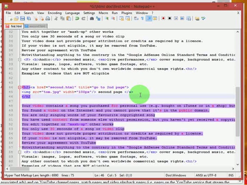
Task: Click the Close All toolbar icon
Action: 42,18
